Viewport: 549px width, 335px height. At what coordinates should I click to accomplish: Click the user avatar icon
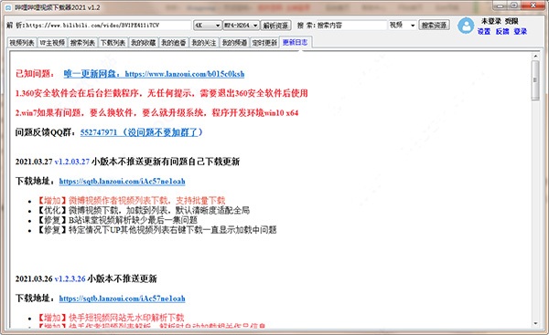click(x=466, y=26)
